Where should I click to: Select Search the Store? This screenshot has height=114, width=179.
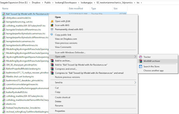pos(151,66)
